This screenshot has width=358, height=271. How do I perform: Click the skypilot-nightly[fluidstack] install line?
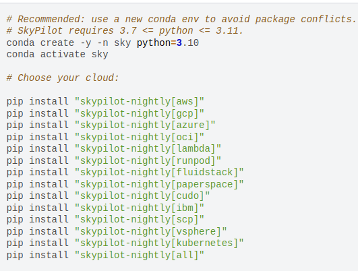pos(125,172)
